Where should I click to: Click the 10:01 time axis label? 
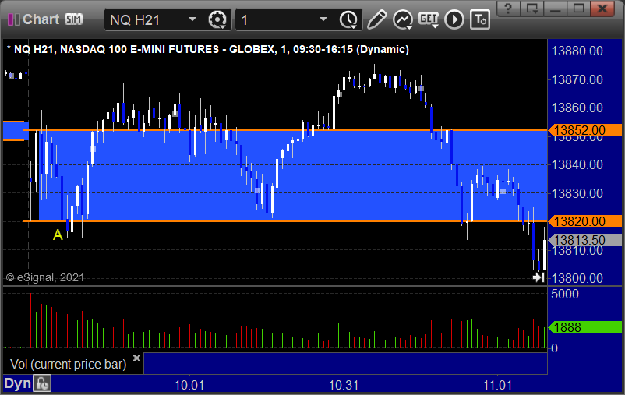tap(189, 385)
